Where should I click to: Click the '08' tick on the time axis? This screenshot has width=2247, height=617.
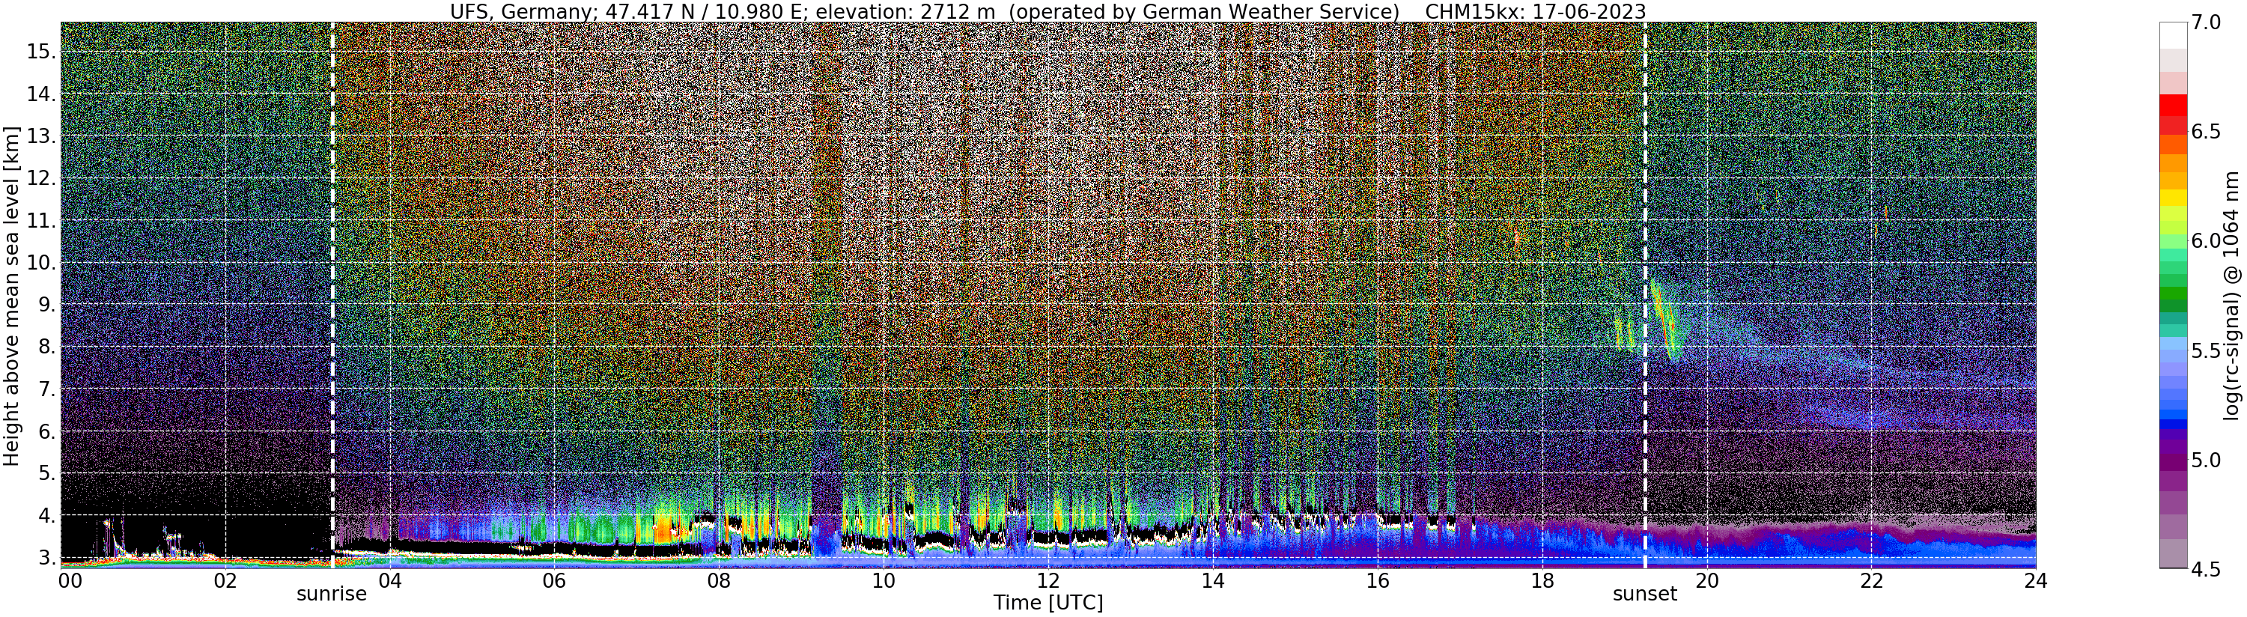click(718, 581)
